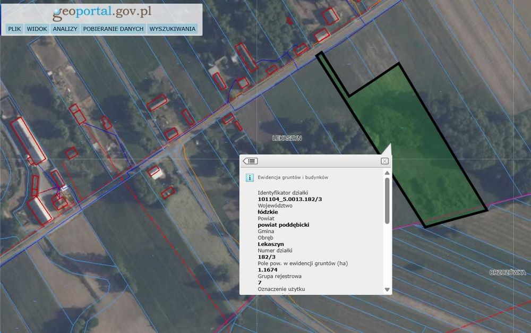
Task: Click the LEKASZYN map label
Action: [x=287, y=138]
